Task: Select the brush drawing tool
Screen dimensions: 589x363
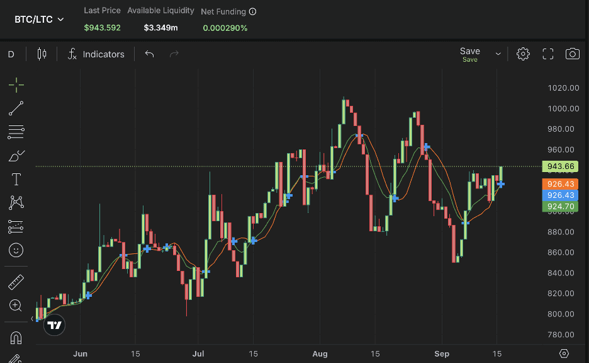Action: tap(16, 156)
